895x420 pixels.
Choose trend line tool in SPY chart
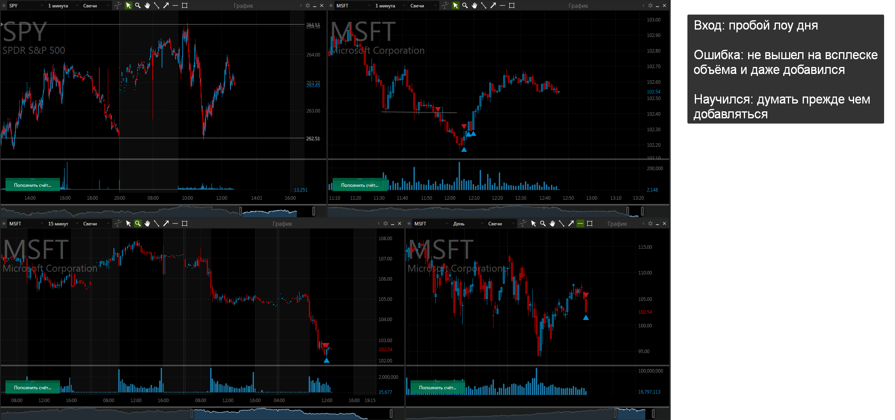[157, 5]
